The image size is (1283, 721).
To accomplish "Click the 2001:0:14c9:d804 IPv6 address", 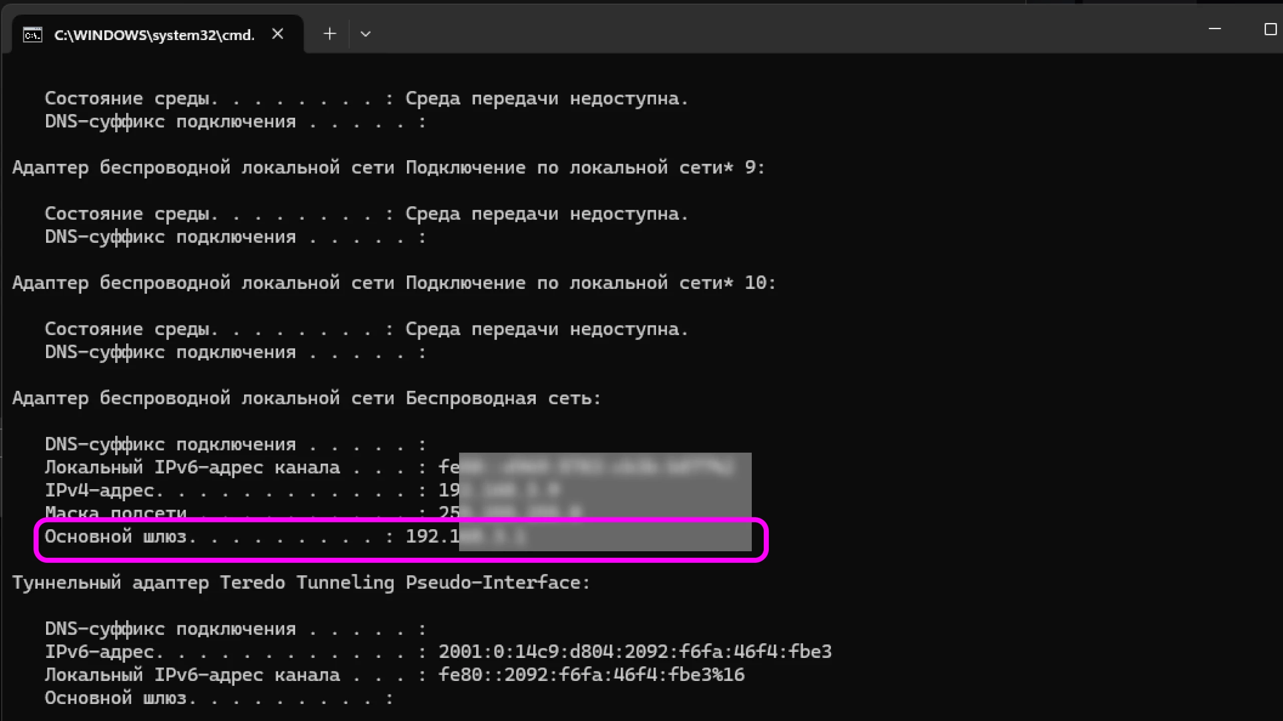I will [x=634, y=652].
